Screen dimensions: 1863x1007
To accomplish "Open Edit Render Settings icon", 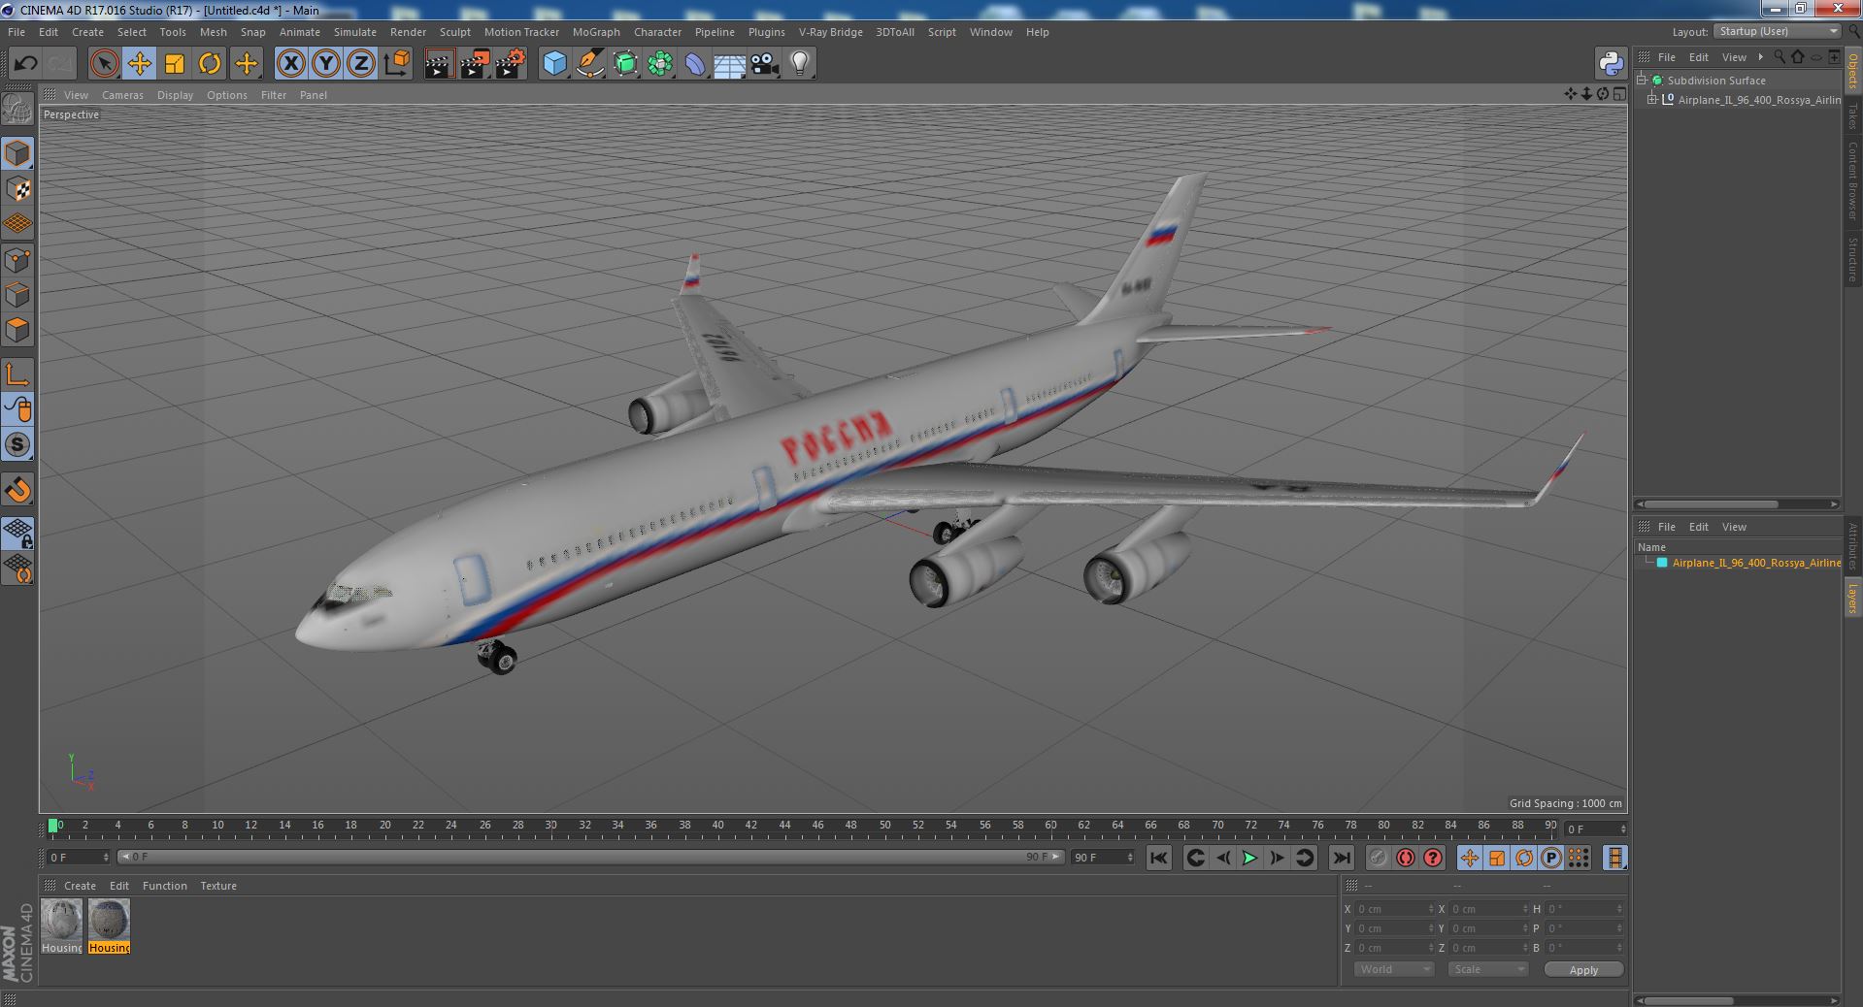I will pos(511,64).
